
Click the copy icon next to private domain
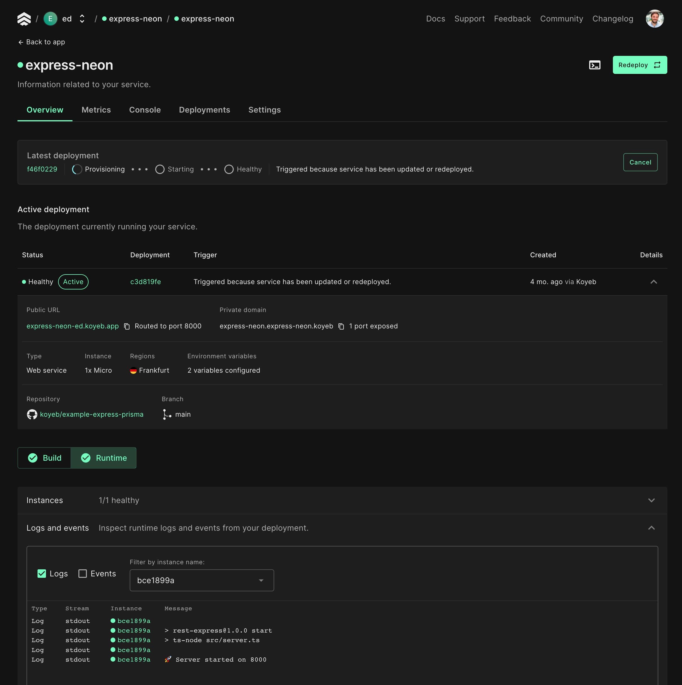[x=341, y=326]
